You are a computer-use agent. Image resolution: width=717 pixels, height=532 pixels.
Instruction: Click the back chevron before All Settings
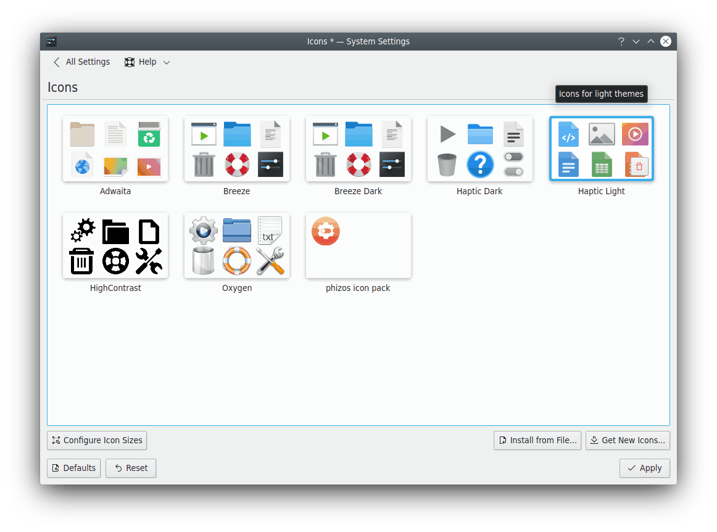click(x=56, y=62)
